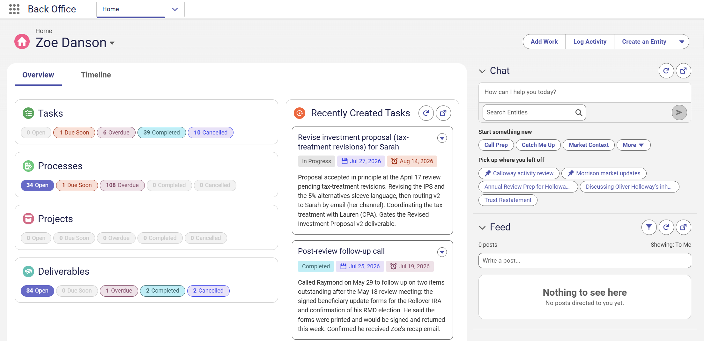
Task: Filter Deliverables by 2 Completed
Action: [x=163, y=291]
